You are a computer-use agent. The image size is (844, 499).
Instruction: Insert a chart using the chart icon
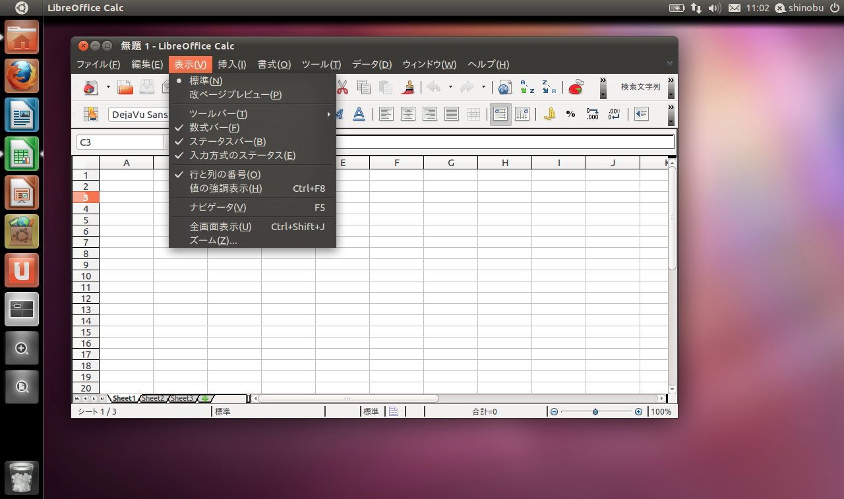pos(576,87)
